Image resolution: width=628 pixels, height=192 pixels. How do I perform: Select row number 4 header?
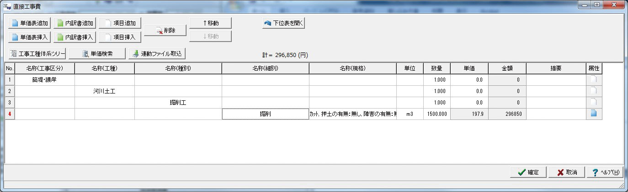[x=10, y=114]
